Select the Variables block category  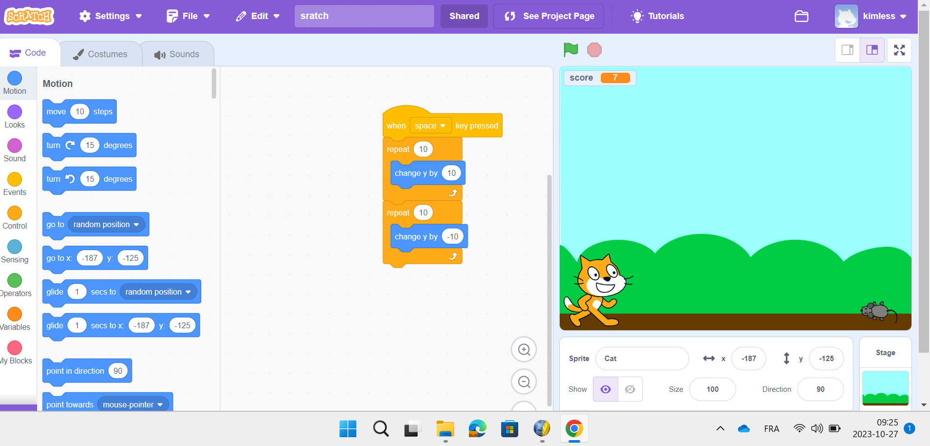(x=15, y=319)
